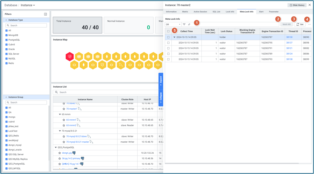Collapse the 65:mmm cluster group

(60, 114)
